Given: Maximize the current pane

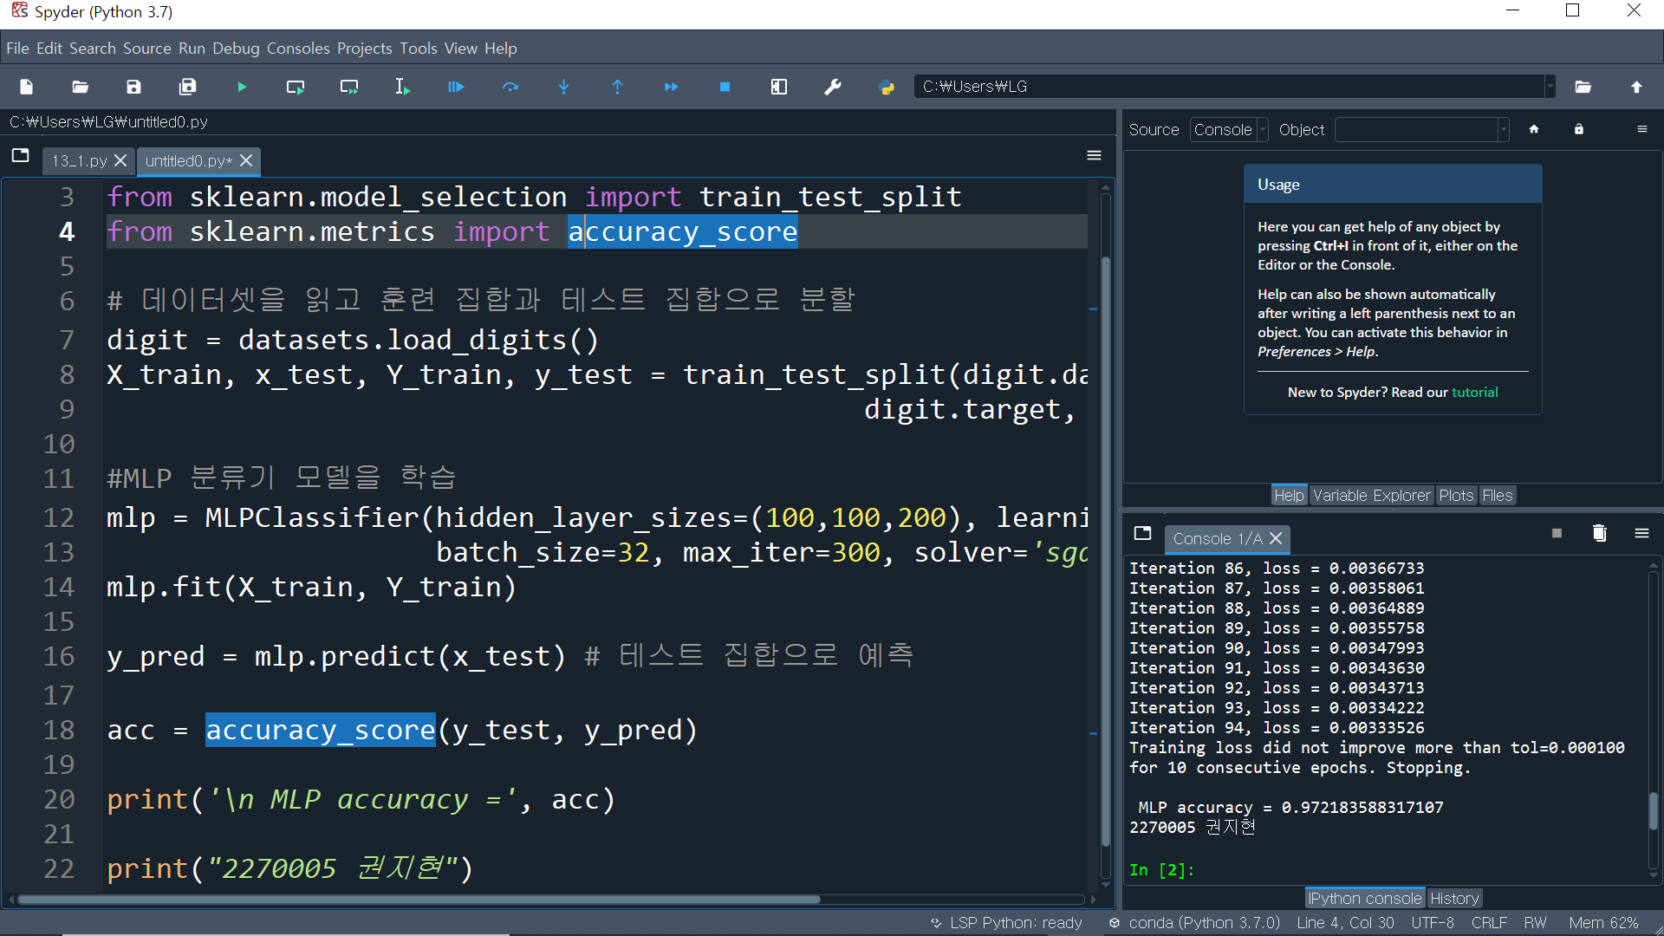Looking at the screenshot, I should tap(779, 87).
